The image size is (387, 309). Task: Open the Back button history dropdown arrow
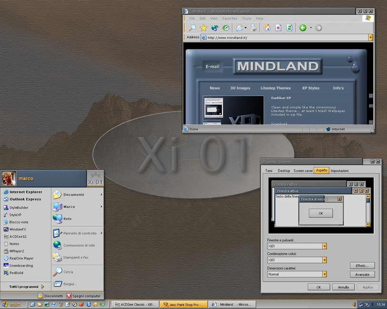tap(311, 28)
